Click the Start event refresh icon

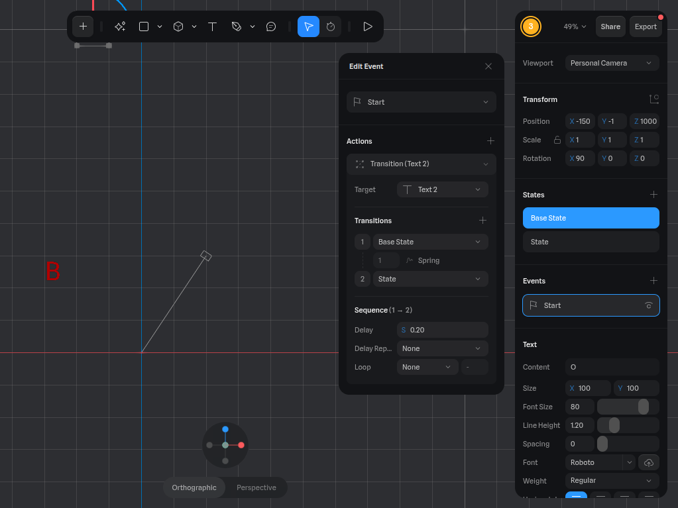point(649,305)
